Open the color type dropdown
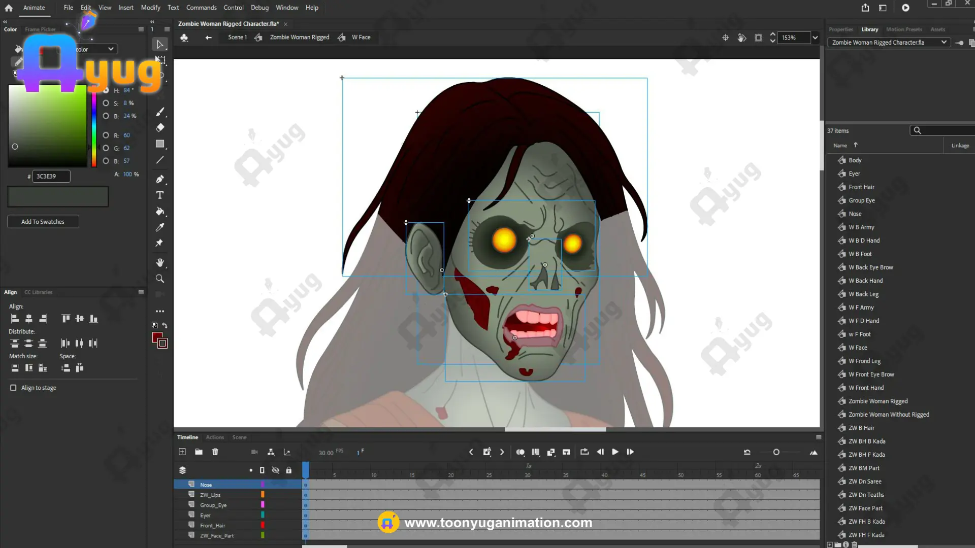This screenshot has width=975, height=548. (110, 49)
